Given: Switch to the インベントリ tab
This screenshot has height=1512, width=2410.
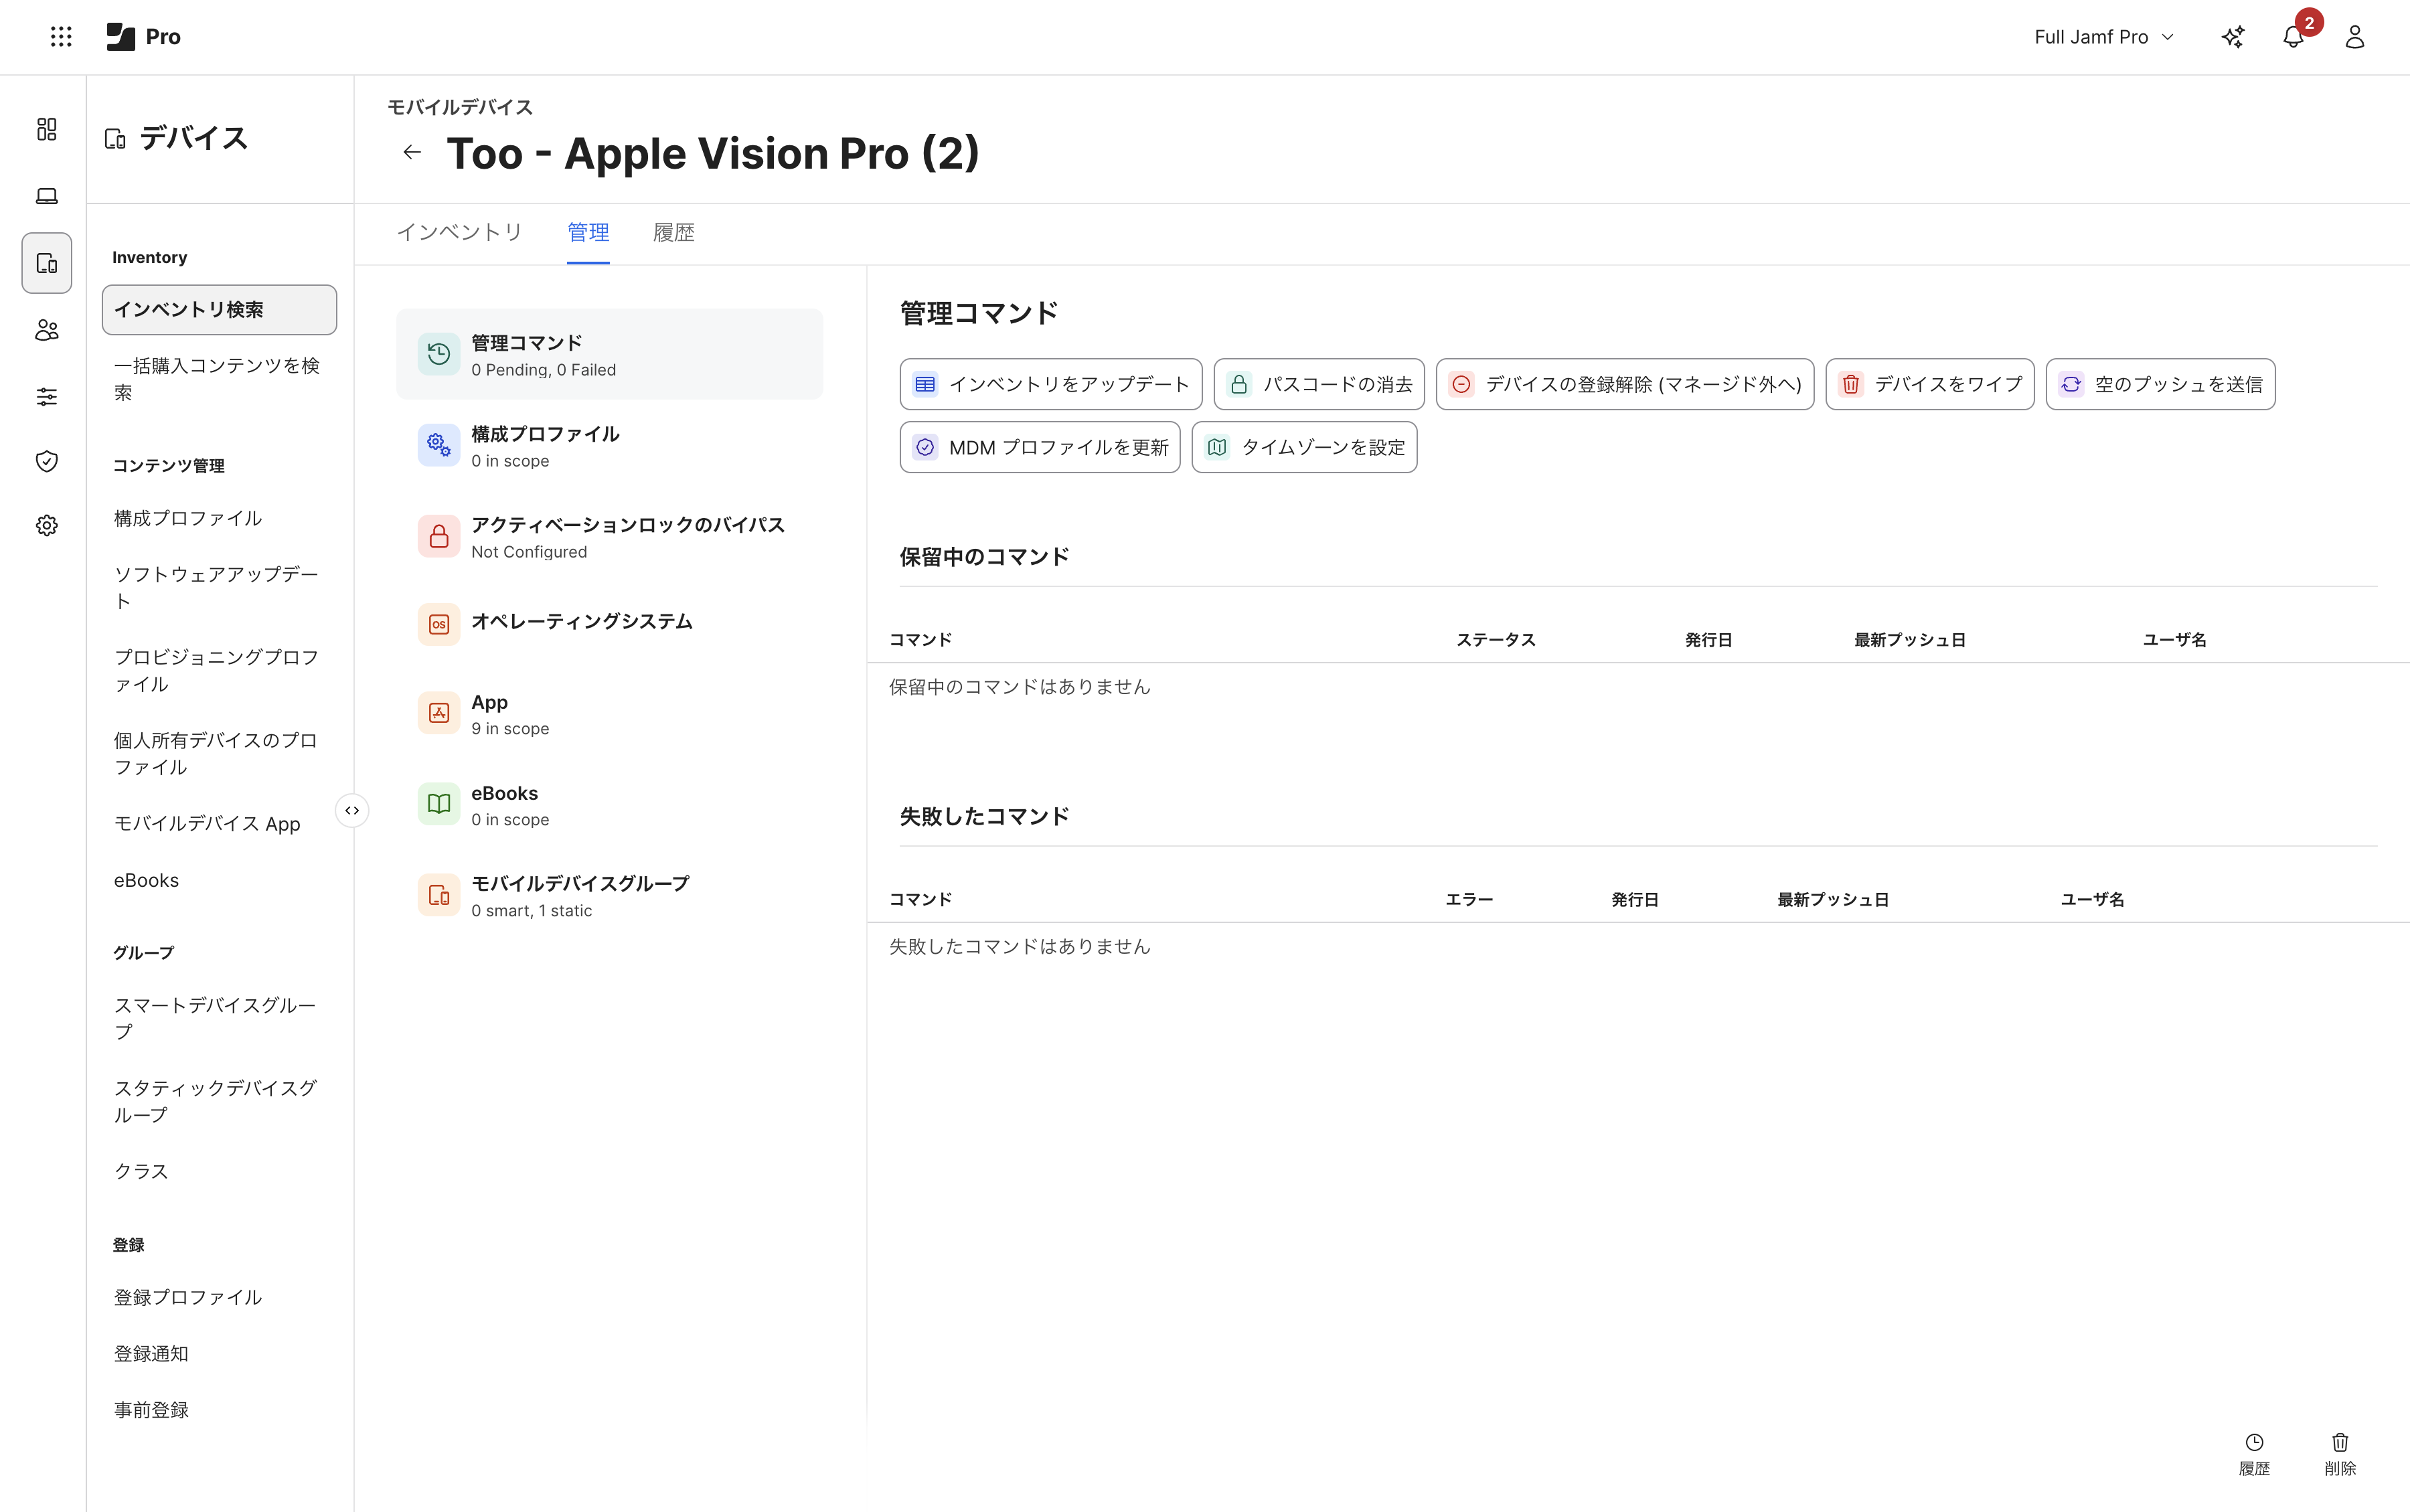Looking at the screenshot, I should tap(460, 233).
